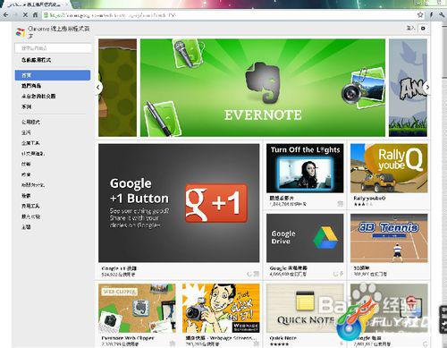Click the 'Evernote Web Clipper' title text
The height and width of the screenshot is (348, 447).
coord(128,338)
